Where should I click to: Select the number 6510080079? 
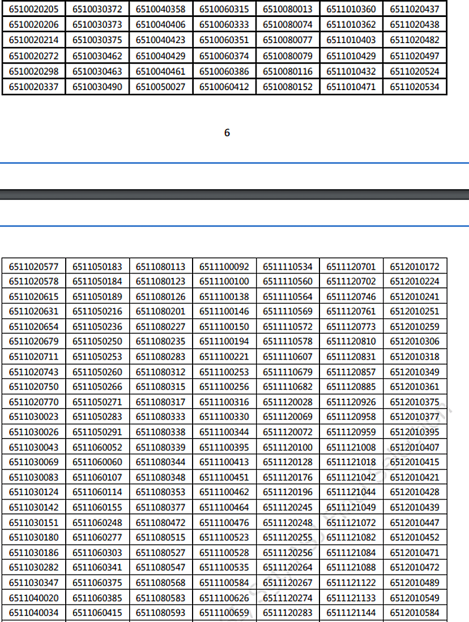(288, 56)
